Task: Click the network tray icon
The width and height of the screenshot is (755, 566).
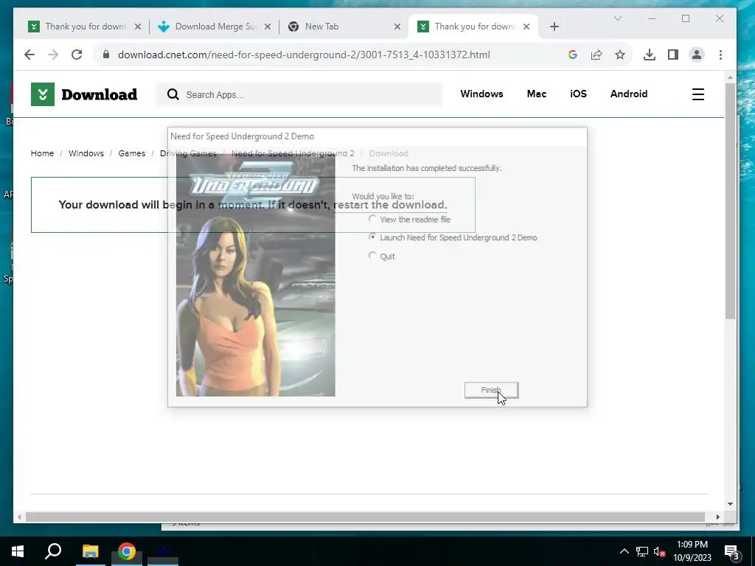Action: click(x=642, y=551)
